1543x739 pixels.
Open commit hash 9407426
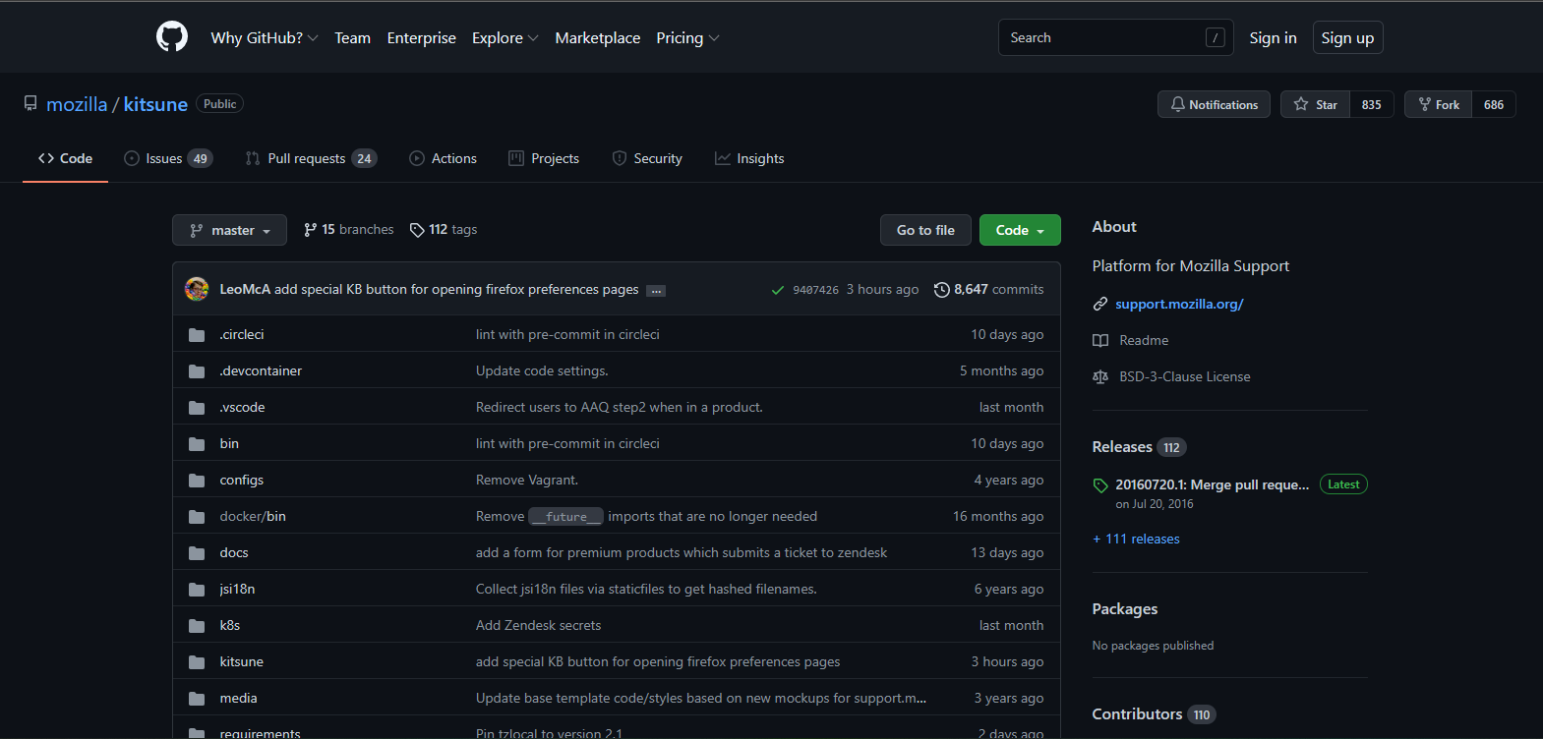(x=815, y=290)
